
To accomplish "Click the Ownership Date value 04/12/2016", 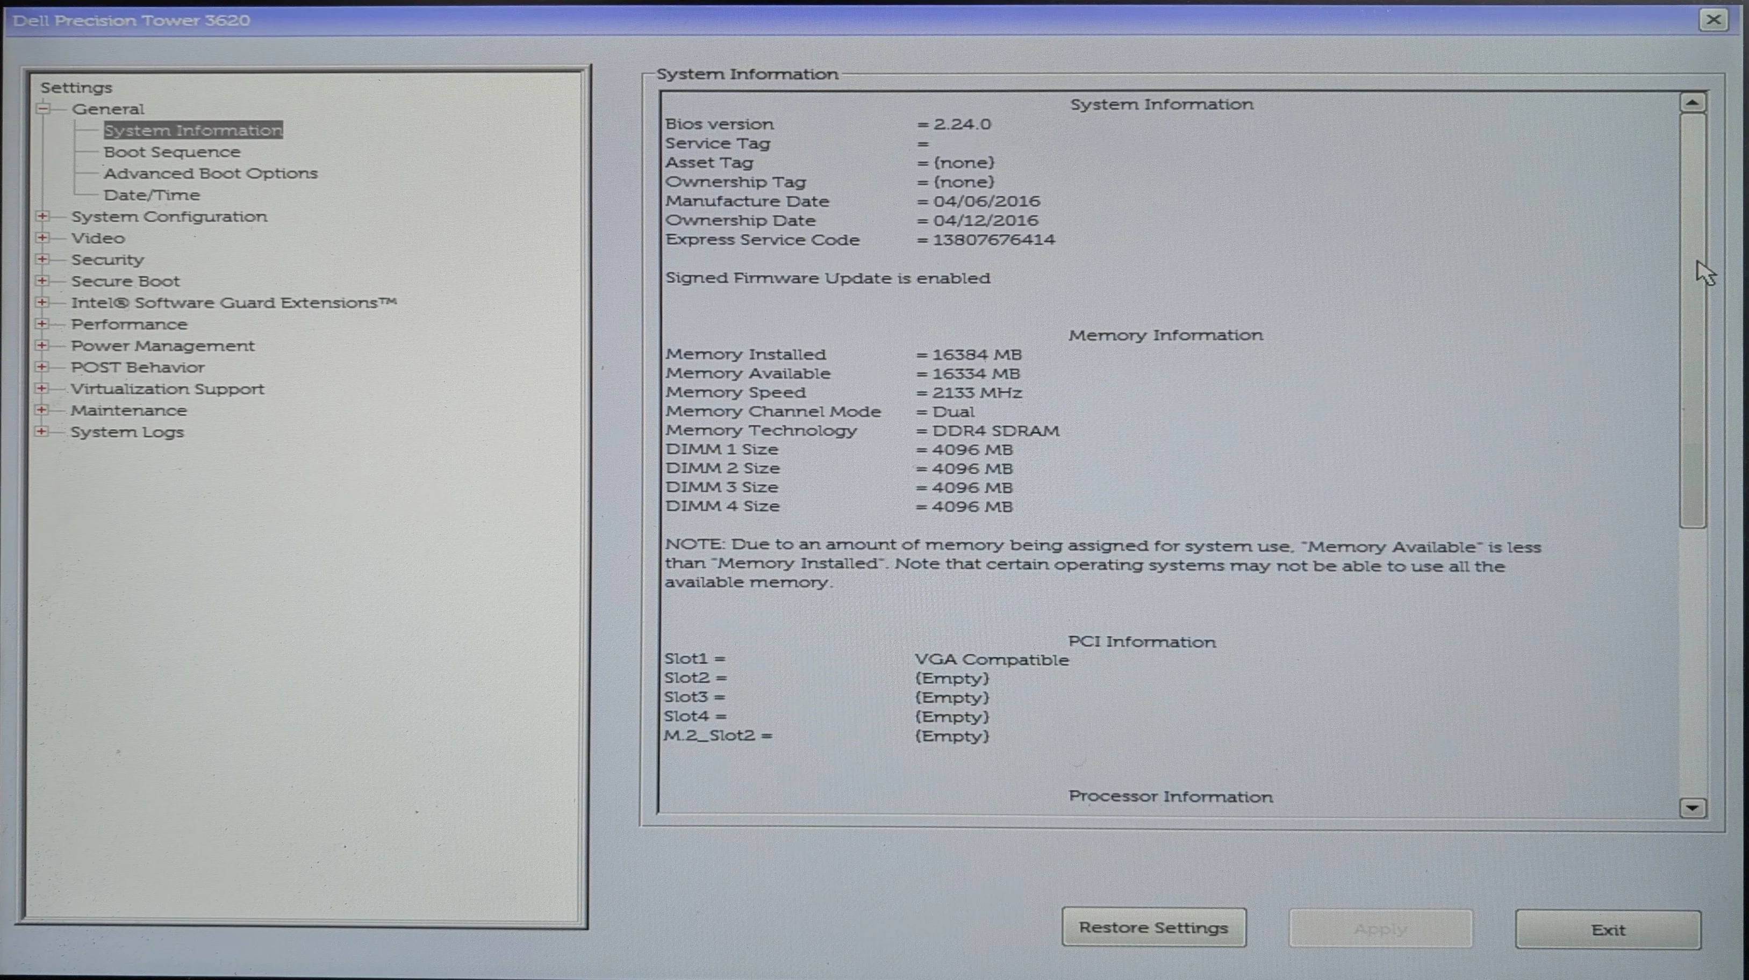I will (x=986, y=221).
